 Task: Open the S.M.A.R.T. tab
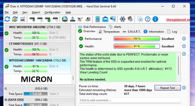click(x=131, y=32)
